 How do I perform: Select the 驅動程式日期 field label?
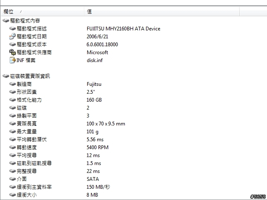click(32, 36)
